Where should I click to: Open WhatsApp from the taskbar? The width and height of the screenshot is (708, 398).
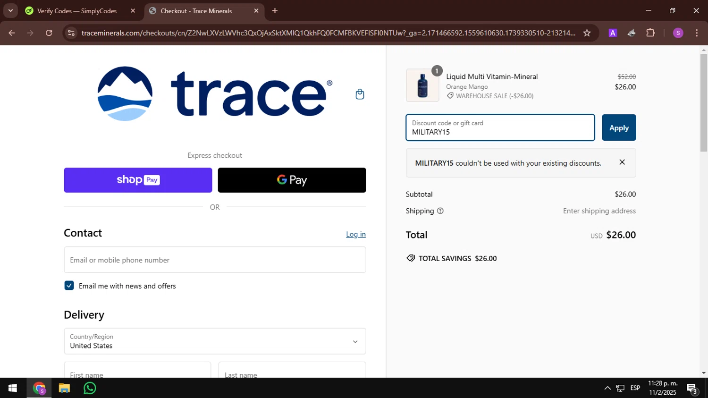(x=90, y=388)
